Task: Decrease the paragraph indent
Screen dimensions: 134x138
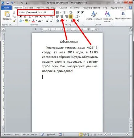Action: click(78, 12)
